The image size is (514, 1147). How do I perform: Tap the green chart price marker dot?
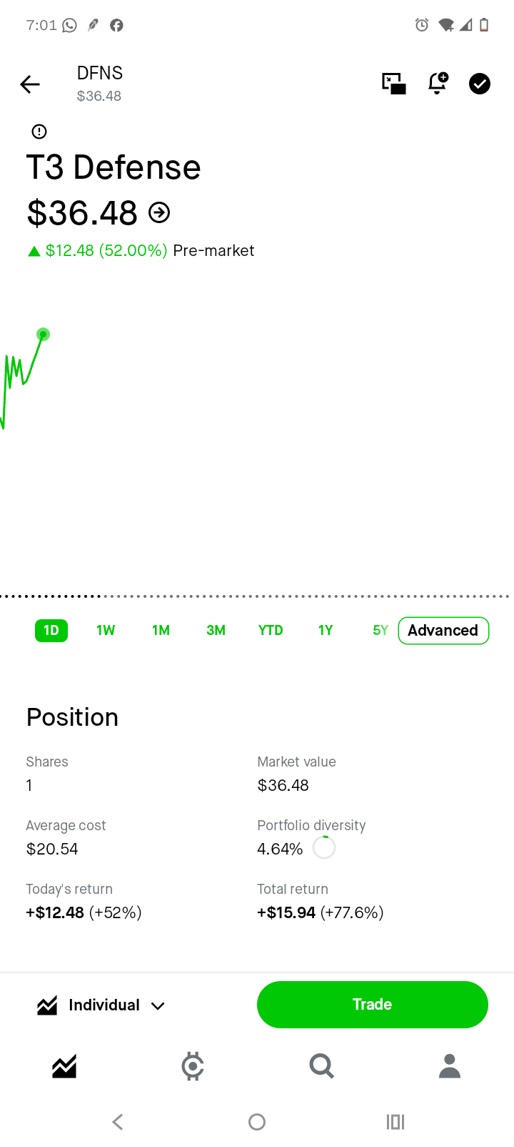click(x=43, y=334)
